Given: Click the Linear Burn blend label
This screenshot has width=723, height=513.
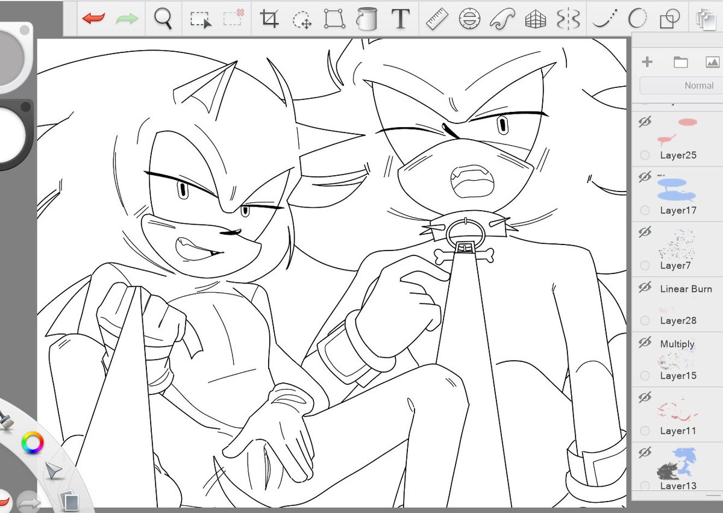Looking at the screenshot, I should click(x=686, y=289).
